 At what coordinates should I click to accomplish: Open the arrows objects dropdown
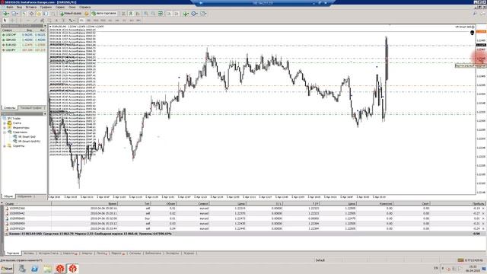(x=72, y=21)
